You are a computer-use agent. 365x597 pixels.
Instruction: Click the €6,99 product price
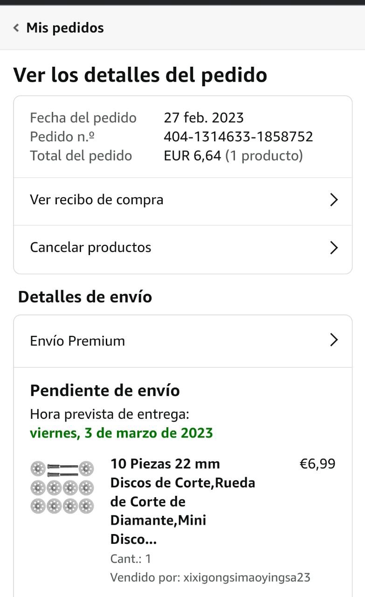pyautogui.click(x=317, y=464)
